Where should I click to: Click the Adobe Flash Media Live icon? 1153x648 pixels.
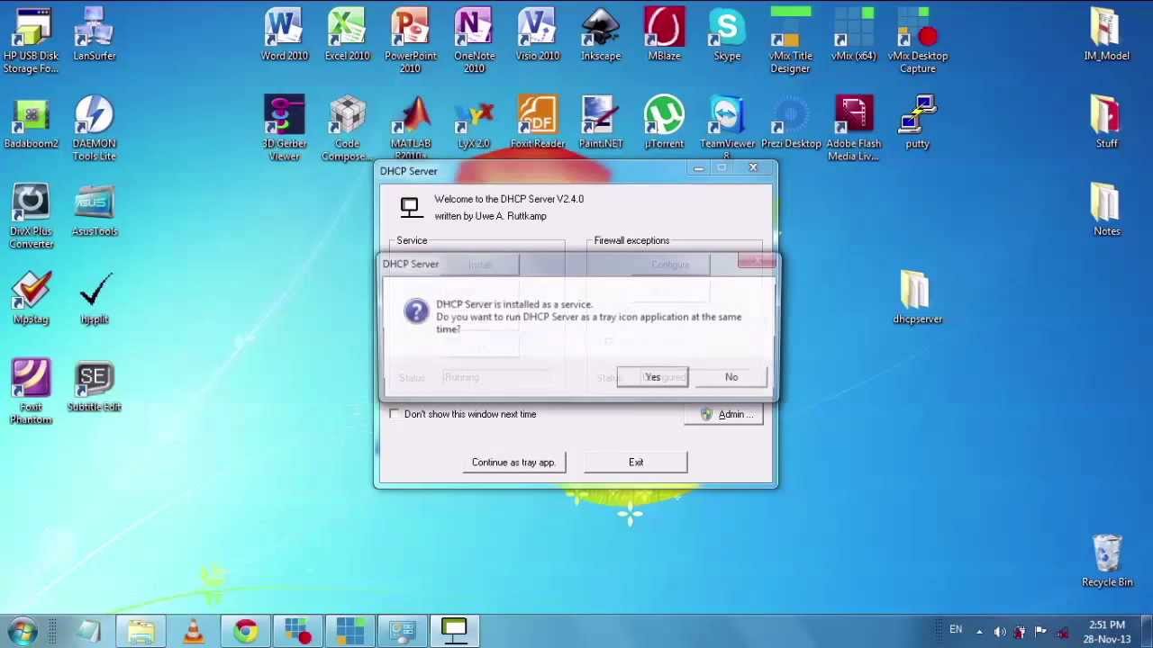click(853, 128)
